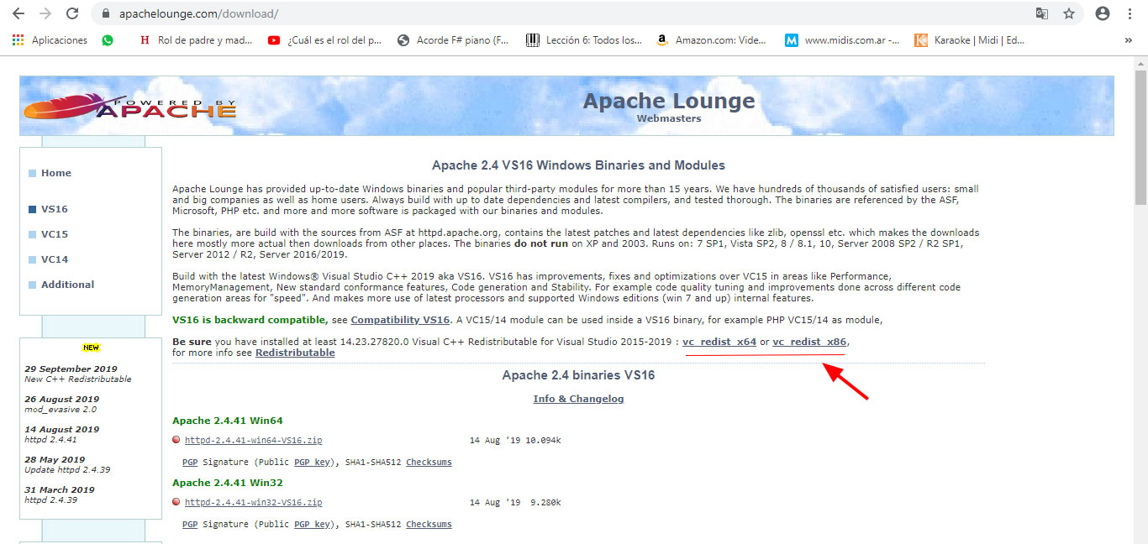Click the 'Apache 2.4 binaries VS16' heading
Viewport: 1148px width, 544px height.
(578, 375)
